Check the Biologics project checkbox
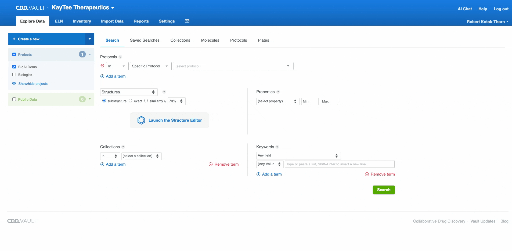 pyautogui.click(x=14, y=75)
